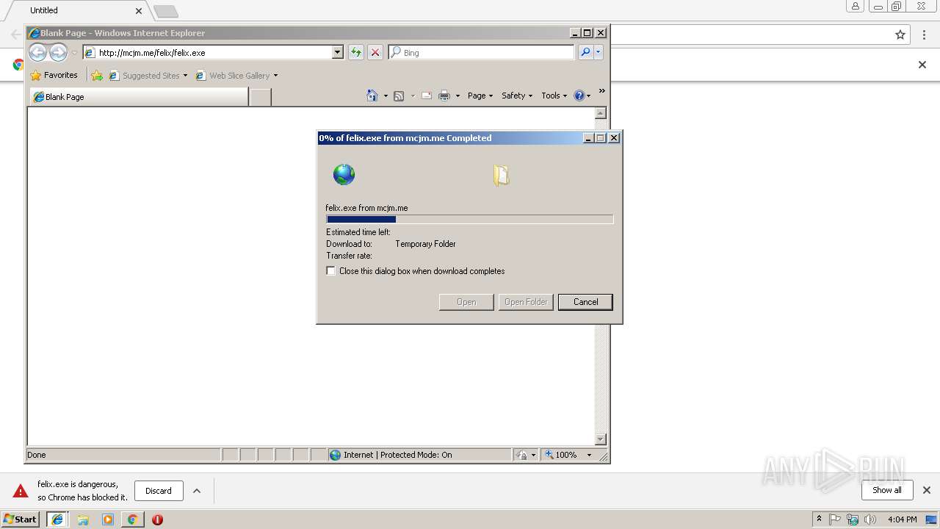Open the Favorites star button
940x529 pixels.
[x=54, y=75]
